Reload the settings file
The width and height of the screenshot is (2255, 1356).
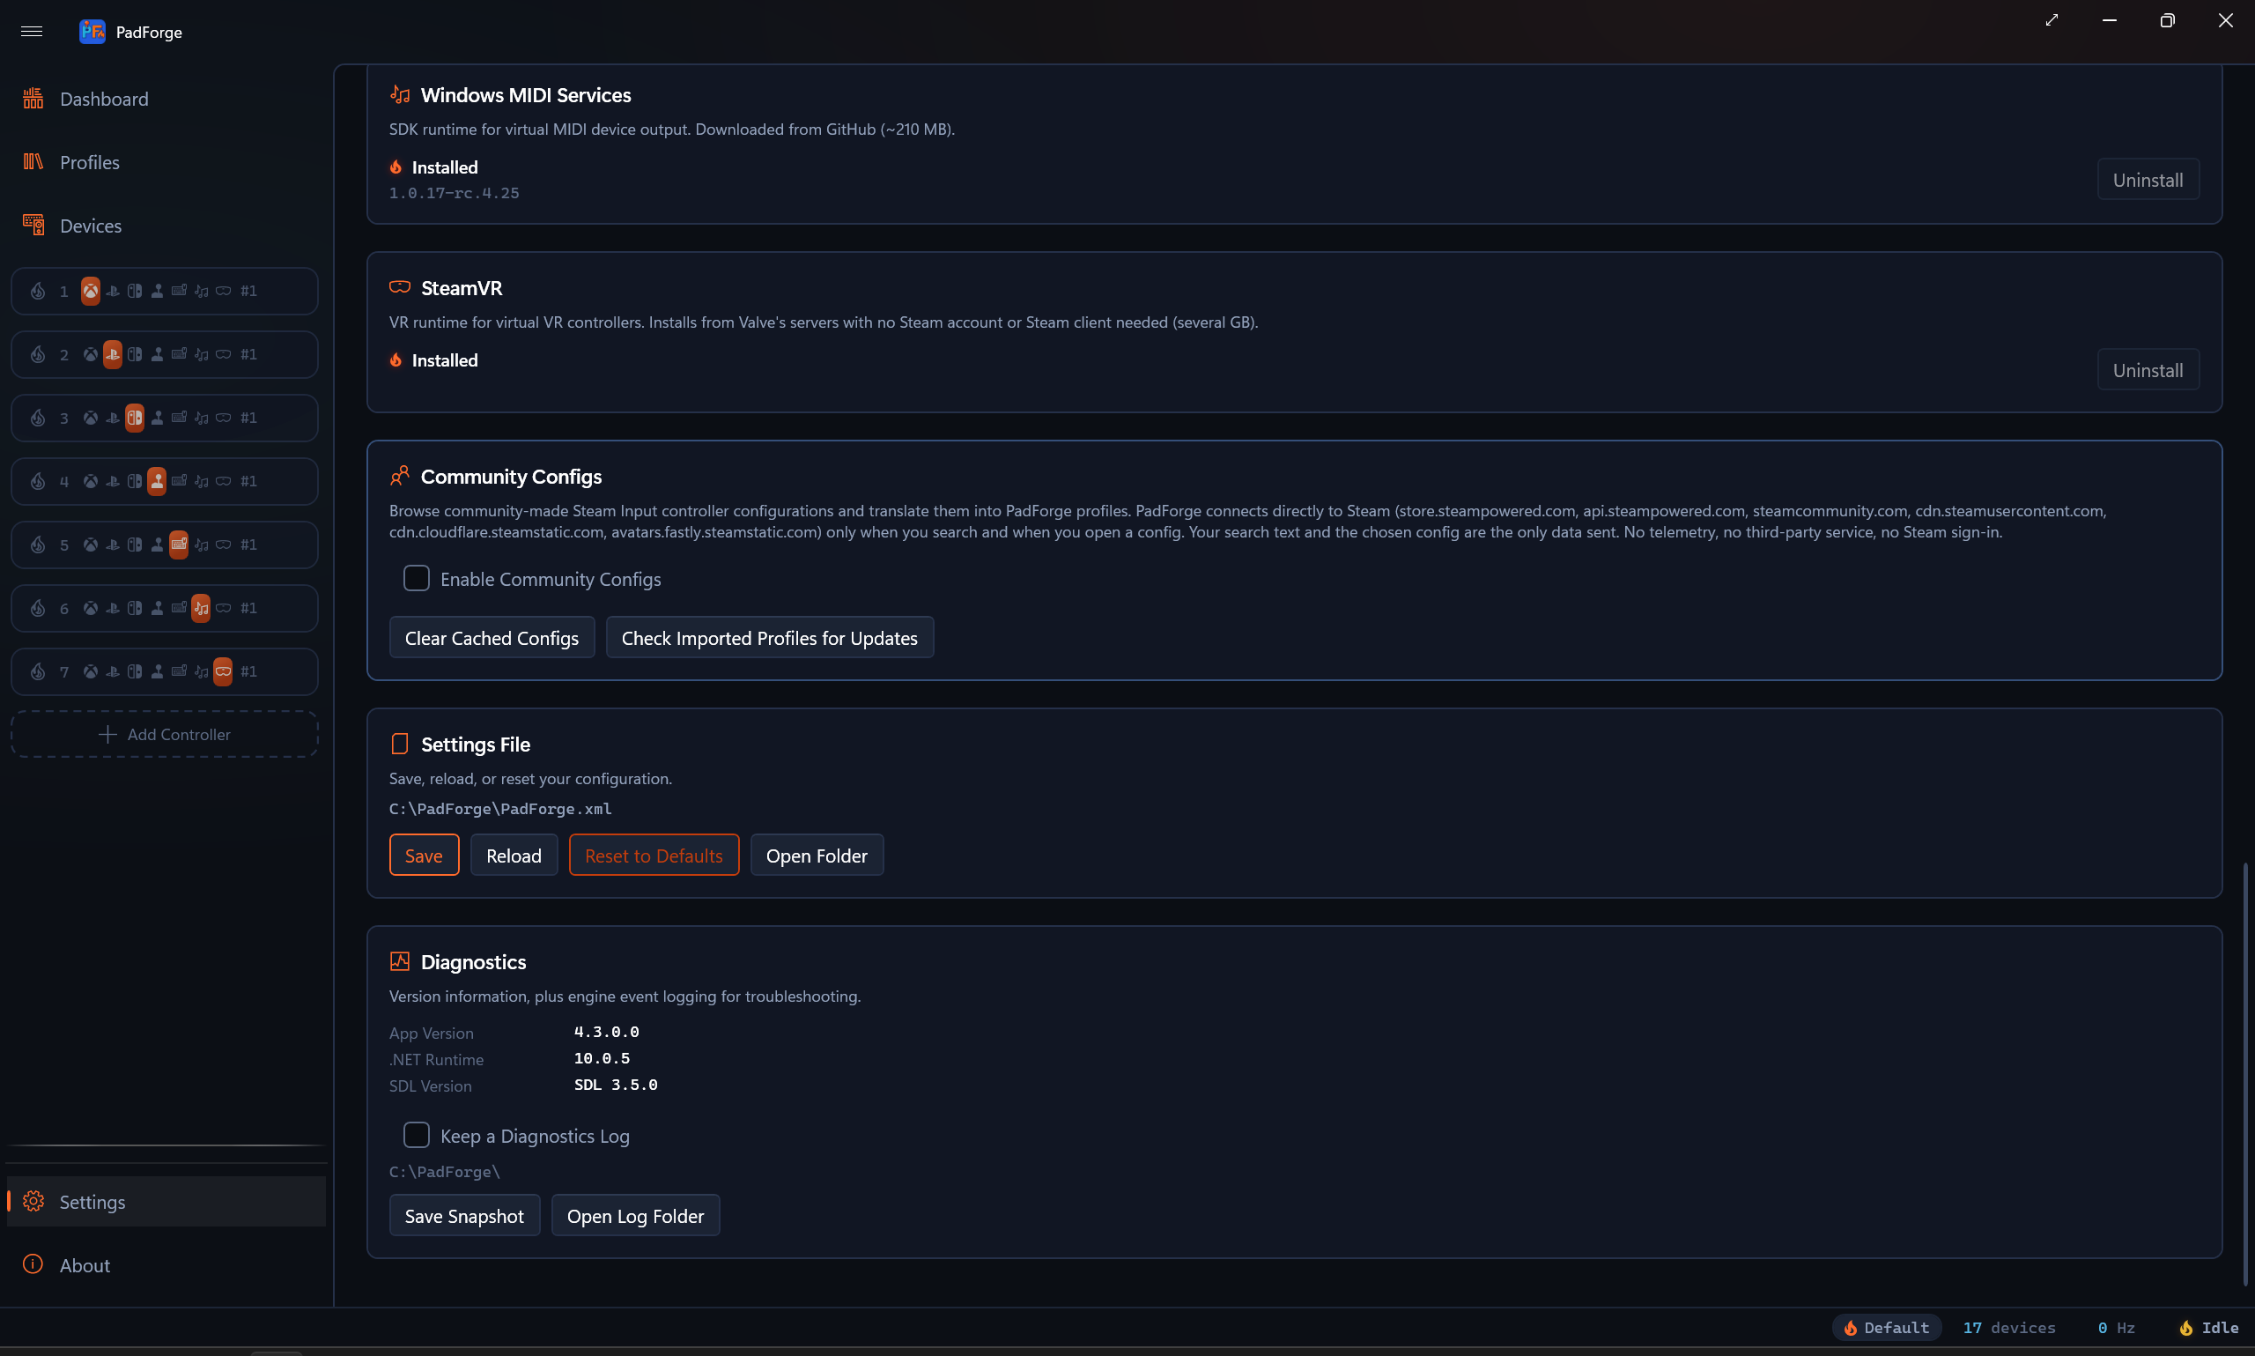tap(514, 855)
